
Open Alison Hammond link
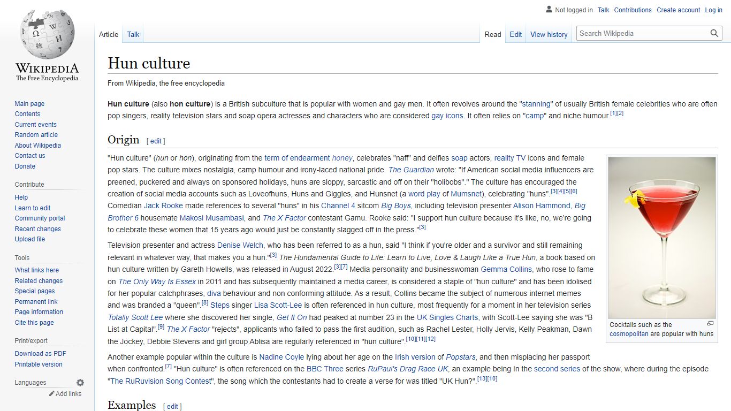tap(542, 205)
